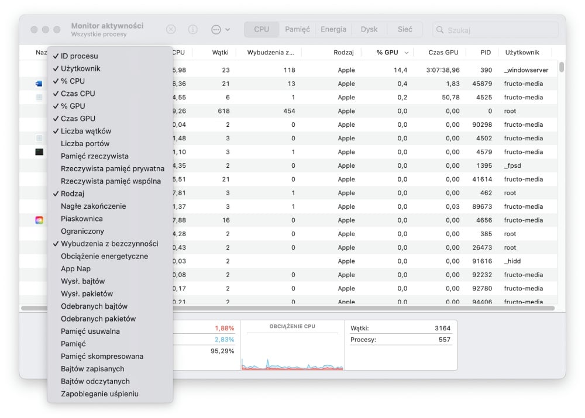Enable Nagłe zakończenie column
The width and height of the screenshot is (585, 418).
tap(110, 206)
